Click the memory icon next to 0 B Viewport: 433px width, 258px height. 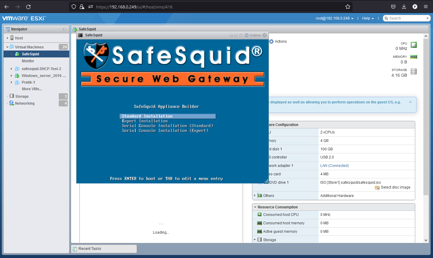[x=413, y=57]
